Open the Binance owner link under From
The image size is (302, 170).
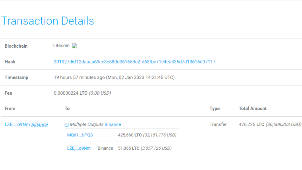[39, 124]
